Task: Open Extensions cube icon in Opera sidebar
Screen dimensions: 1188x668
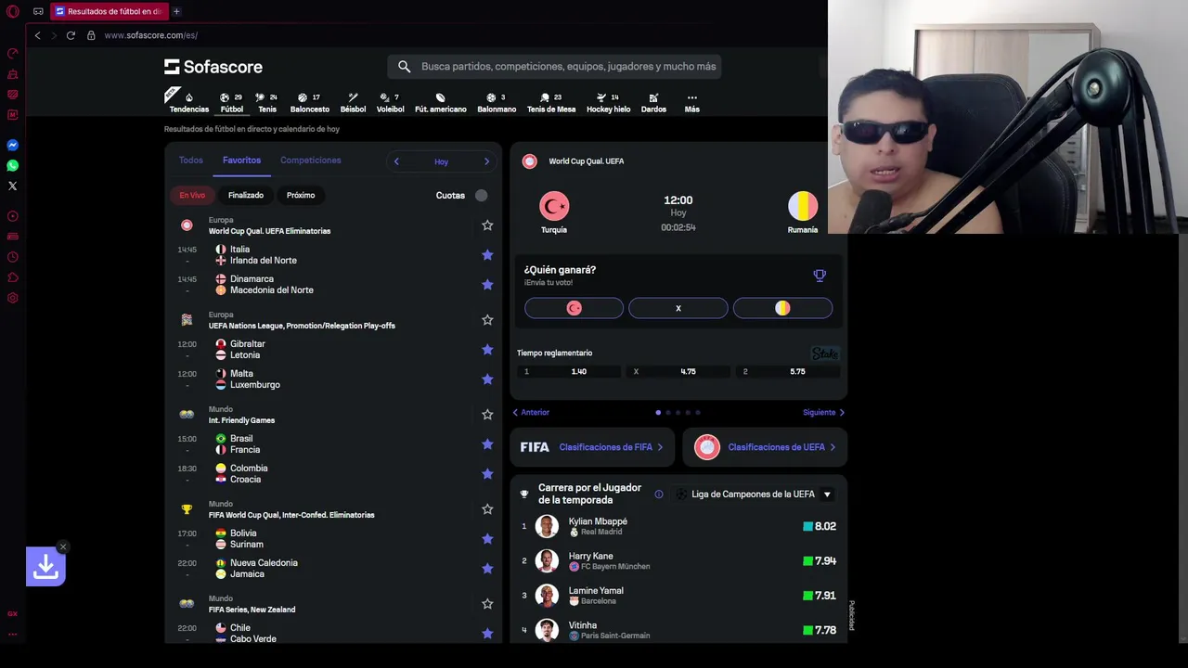Action: coord(12,277)
